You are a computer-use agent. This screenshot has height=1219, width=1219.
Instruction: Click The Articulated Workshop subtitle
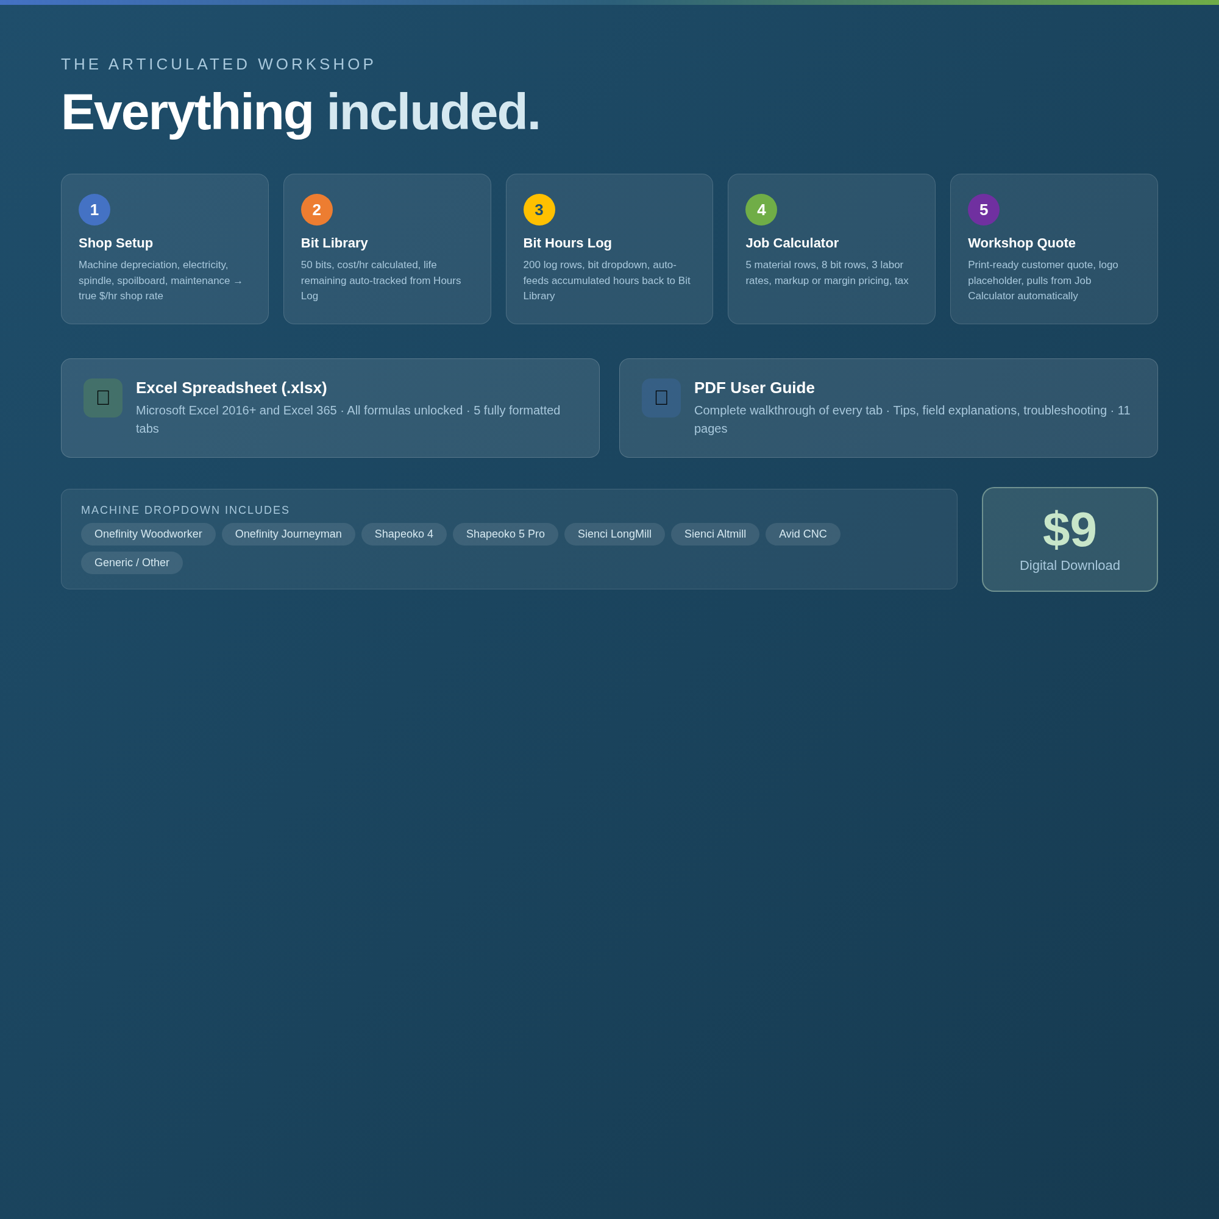click(x=218, y=65)
